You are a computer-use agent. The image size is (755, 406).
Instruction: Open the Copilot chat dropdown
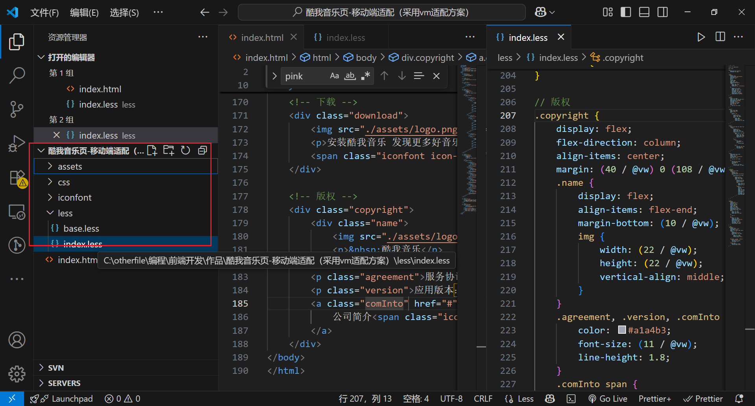click(545, 13)
